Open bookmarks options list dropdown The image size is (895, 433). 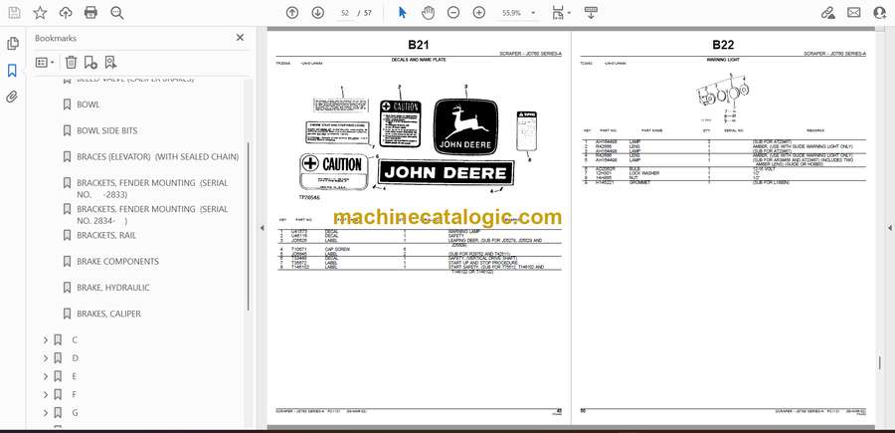coord(45,63)
